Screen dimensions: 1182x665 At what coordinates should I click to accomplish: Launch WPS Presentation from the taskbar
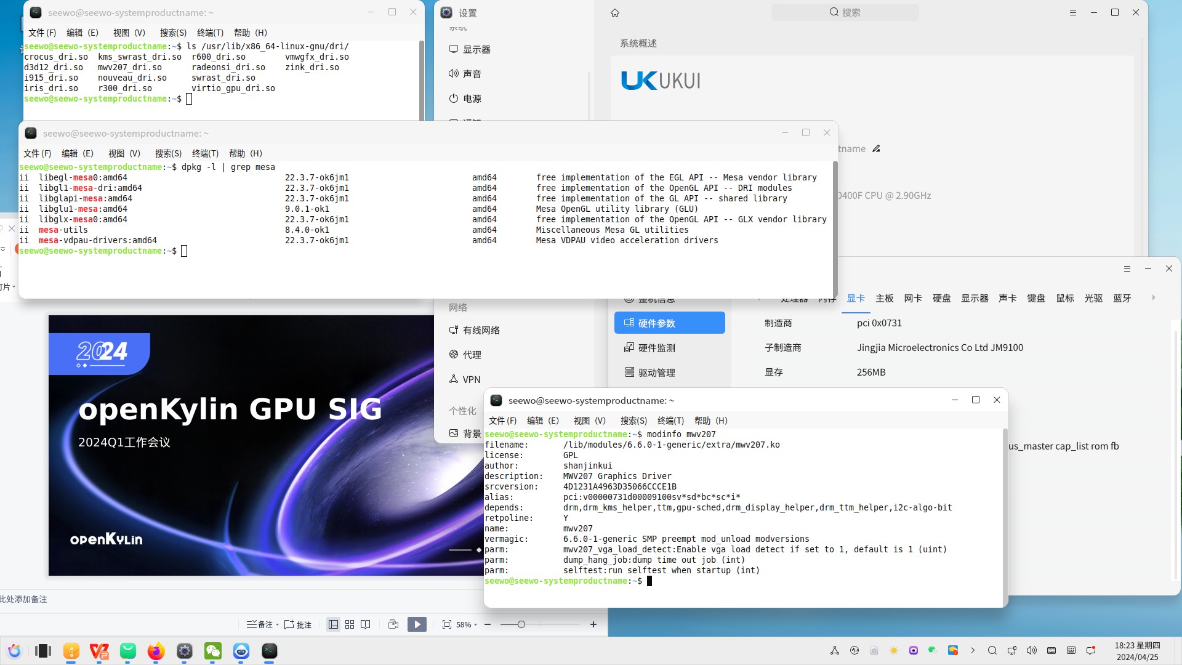tap(99, 651)
